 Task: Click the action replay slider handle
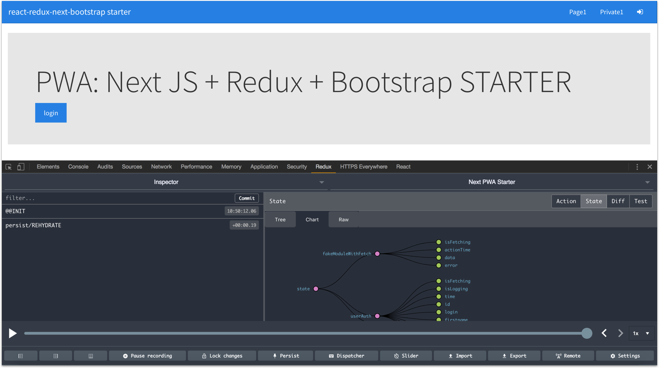click(587, 333)
